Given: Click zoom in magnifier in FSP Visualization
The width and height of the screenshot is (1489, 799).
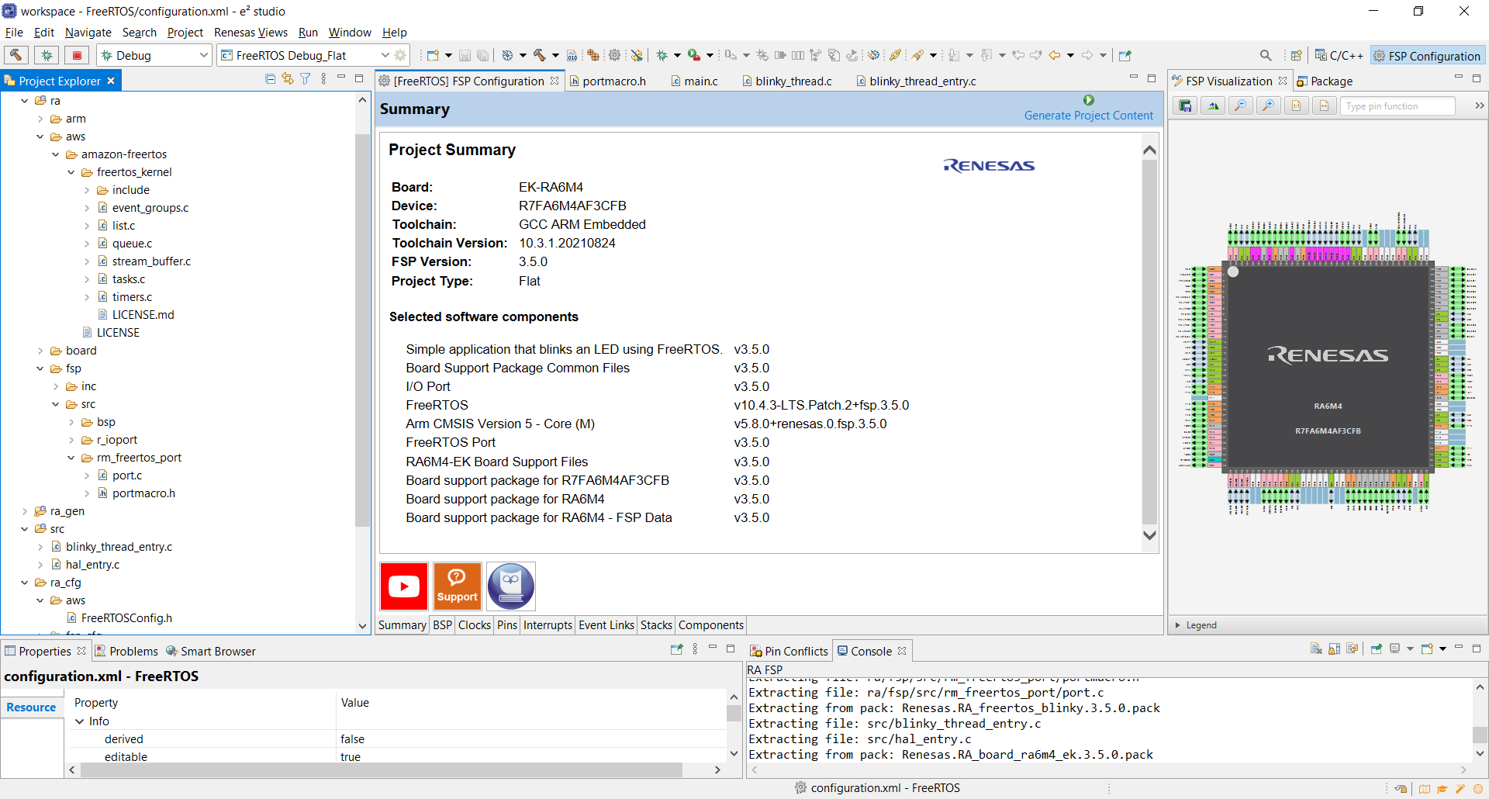Looking at the screenshot, I should coord(1269,105).
